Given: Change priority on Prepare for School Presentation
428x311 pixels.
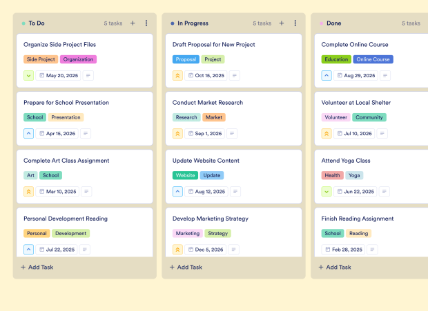Looking at the screenshot, I should [x=29, y=134].
